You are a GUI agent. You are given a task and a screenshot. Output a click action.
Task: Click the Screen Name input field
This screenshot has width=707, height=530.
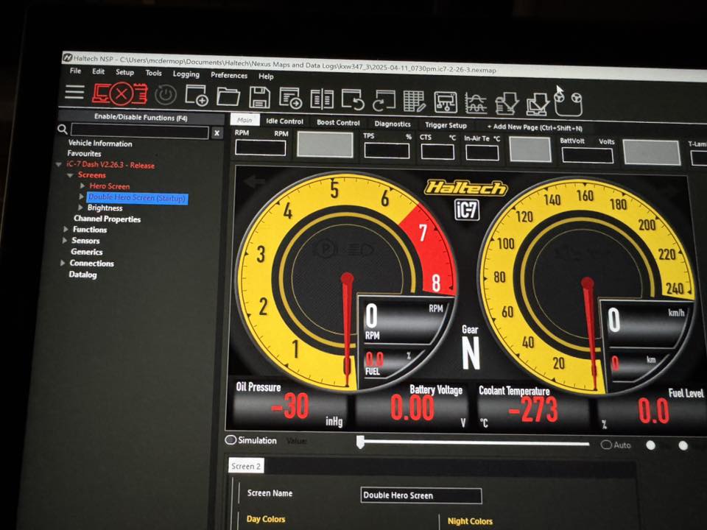(x=421, y=495)
